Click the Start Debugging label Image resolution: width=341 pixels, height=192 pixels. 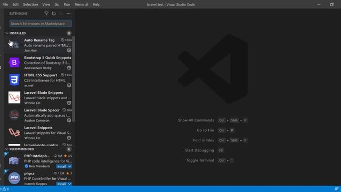click(199, 150)
